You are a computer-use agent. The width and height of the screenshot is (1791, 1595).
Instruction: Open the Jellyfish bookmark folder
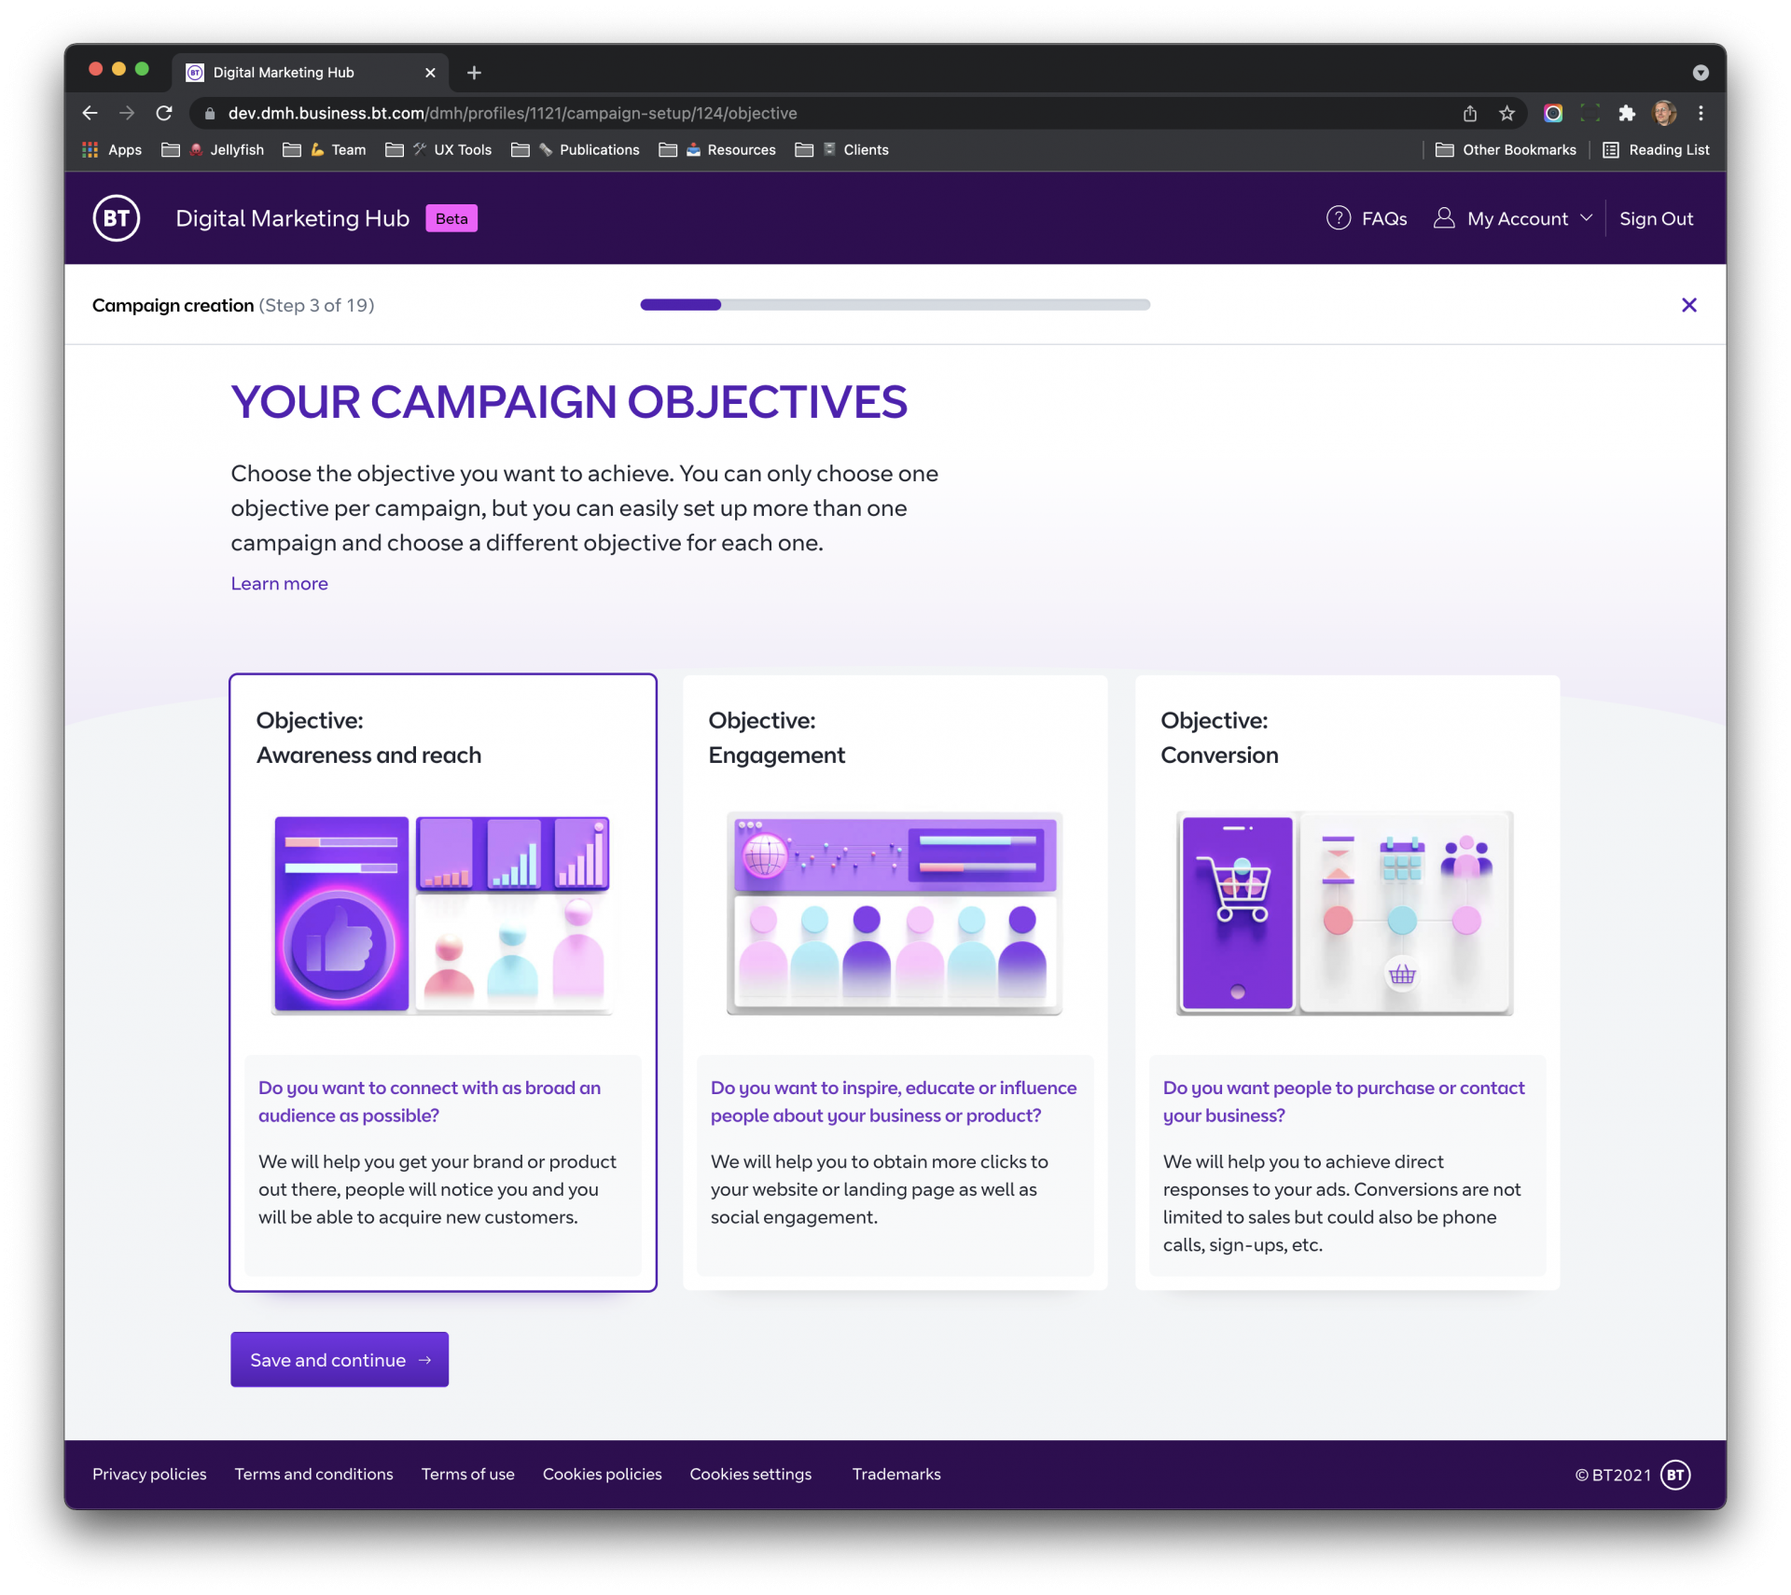click(x=213, y=150)
